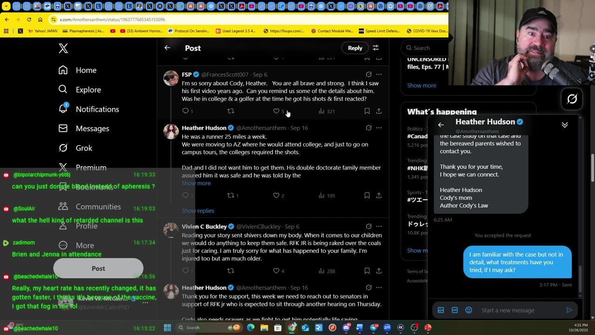
Task: Open Microsoft Edge from taskbar
Action: (251, 328)
